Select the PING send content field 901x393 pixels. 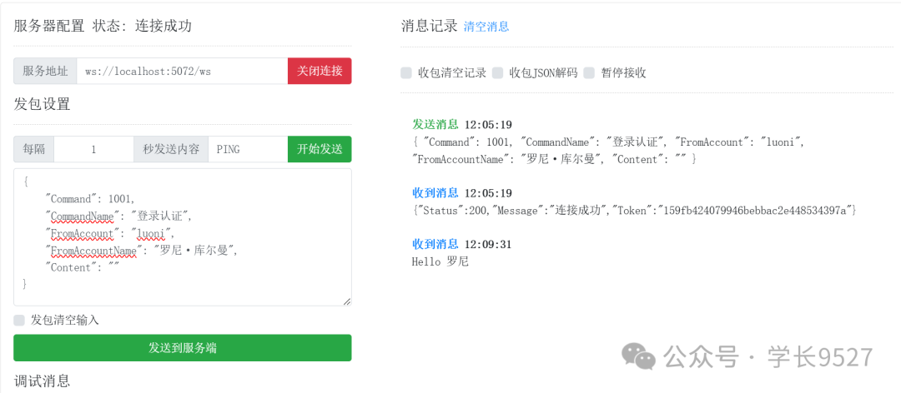click(x=247, y=149)
